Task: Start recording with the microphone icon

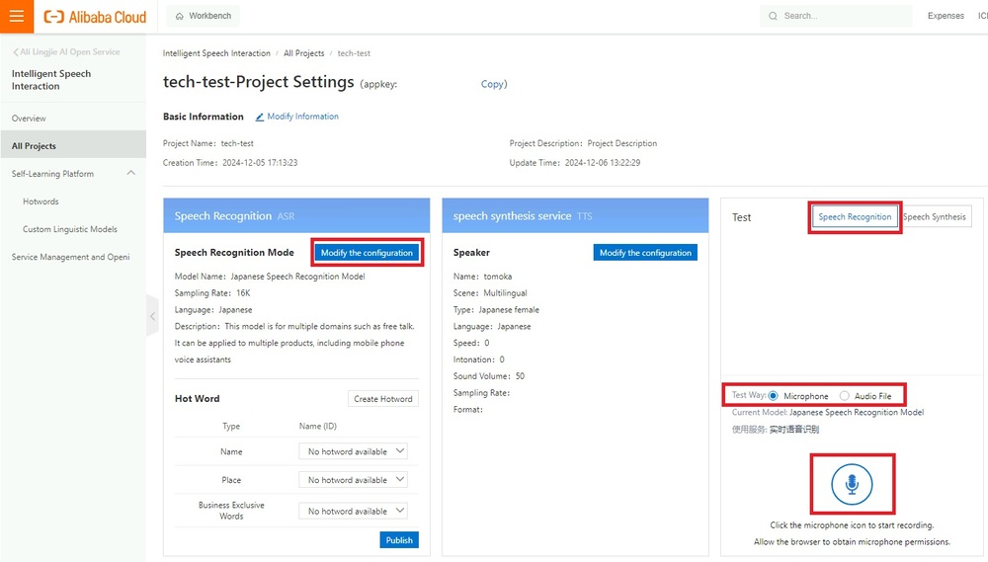Action: pyautogui.click(x=852, y=484)
